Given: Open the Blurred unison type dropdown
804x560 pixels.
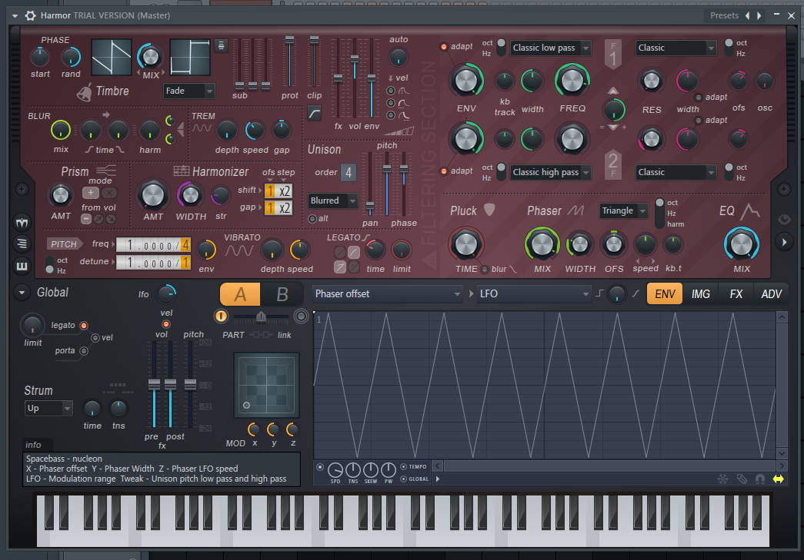Looking at the screenshot, I should (x=333, y=200).
